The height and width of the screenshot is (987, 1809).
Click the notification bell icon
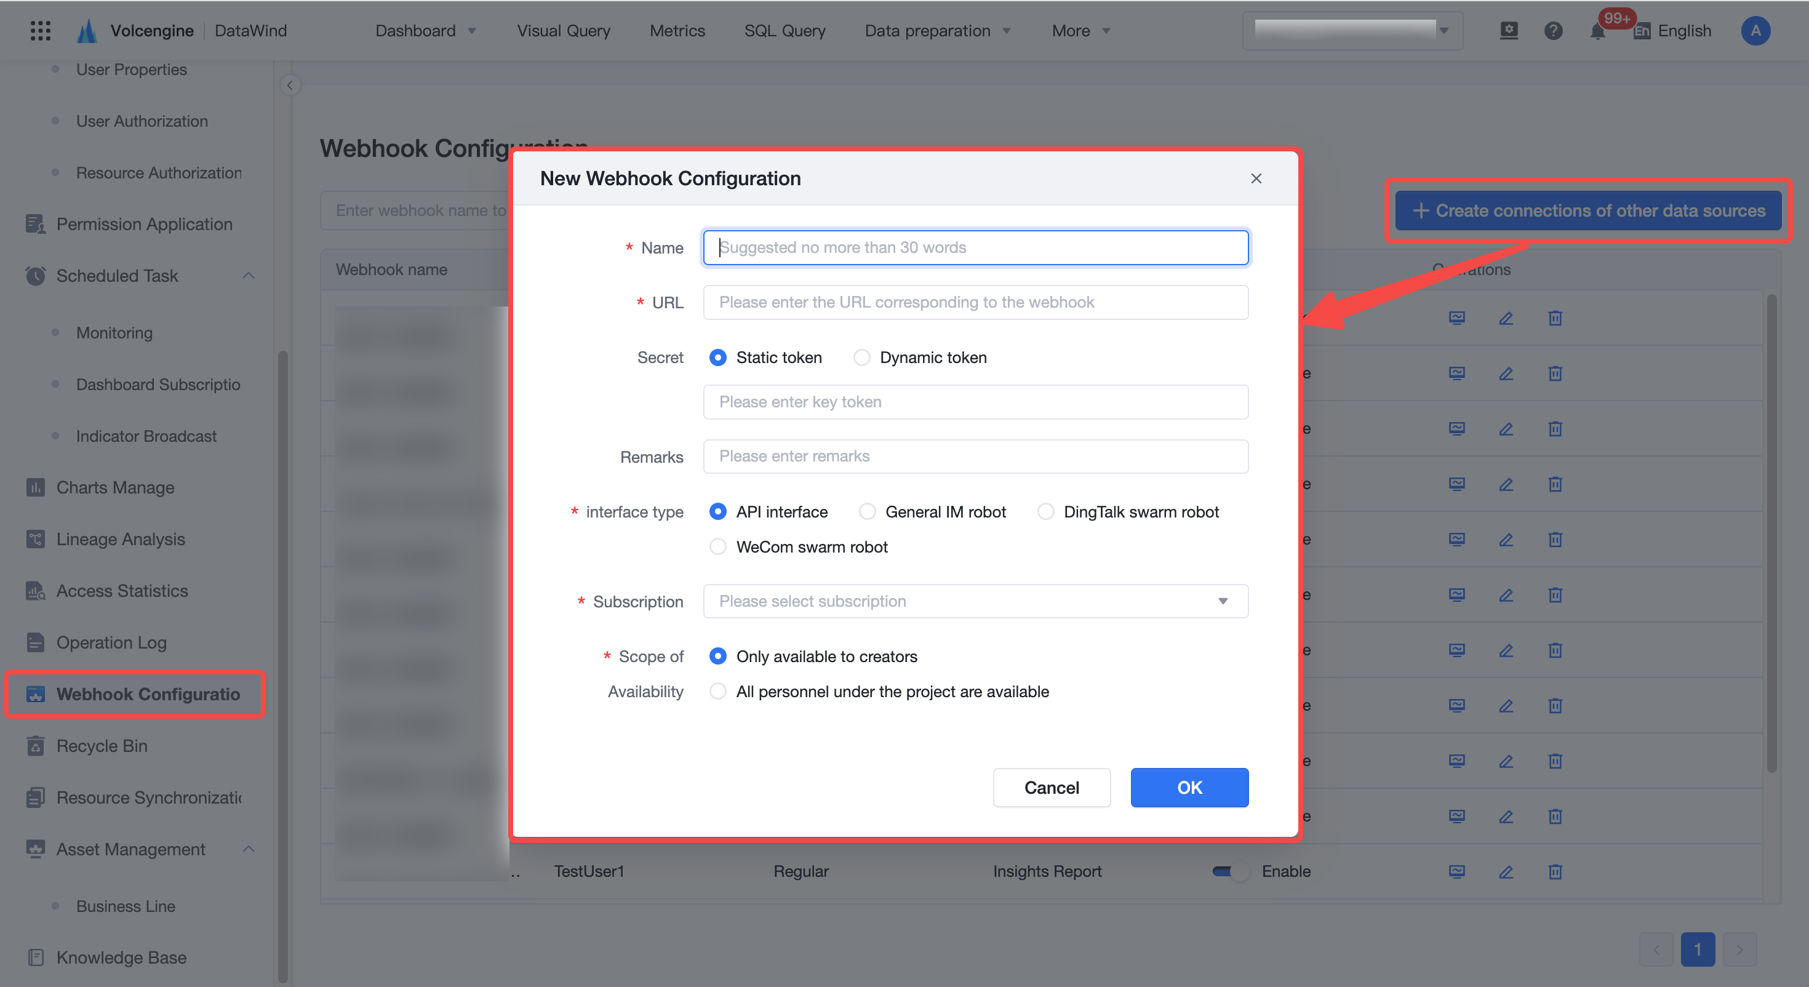[1597, 31]
